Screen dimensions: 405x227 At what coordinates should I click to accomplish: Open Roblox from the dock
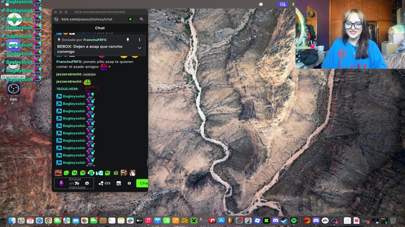(x=257, y=221)
